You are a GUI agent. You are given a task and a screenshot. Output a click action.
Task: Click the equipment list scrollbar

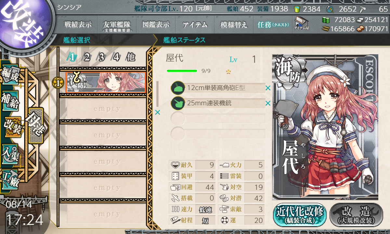coord(158,94)
